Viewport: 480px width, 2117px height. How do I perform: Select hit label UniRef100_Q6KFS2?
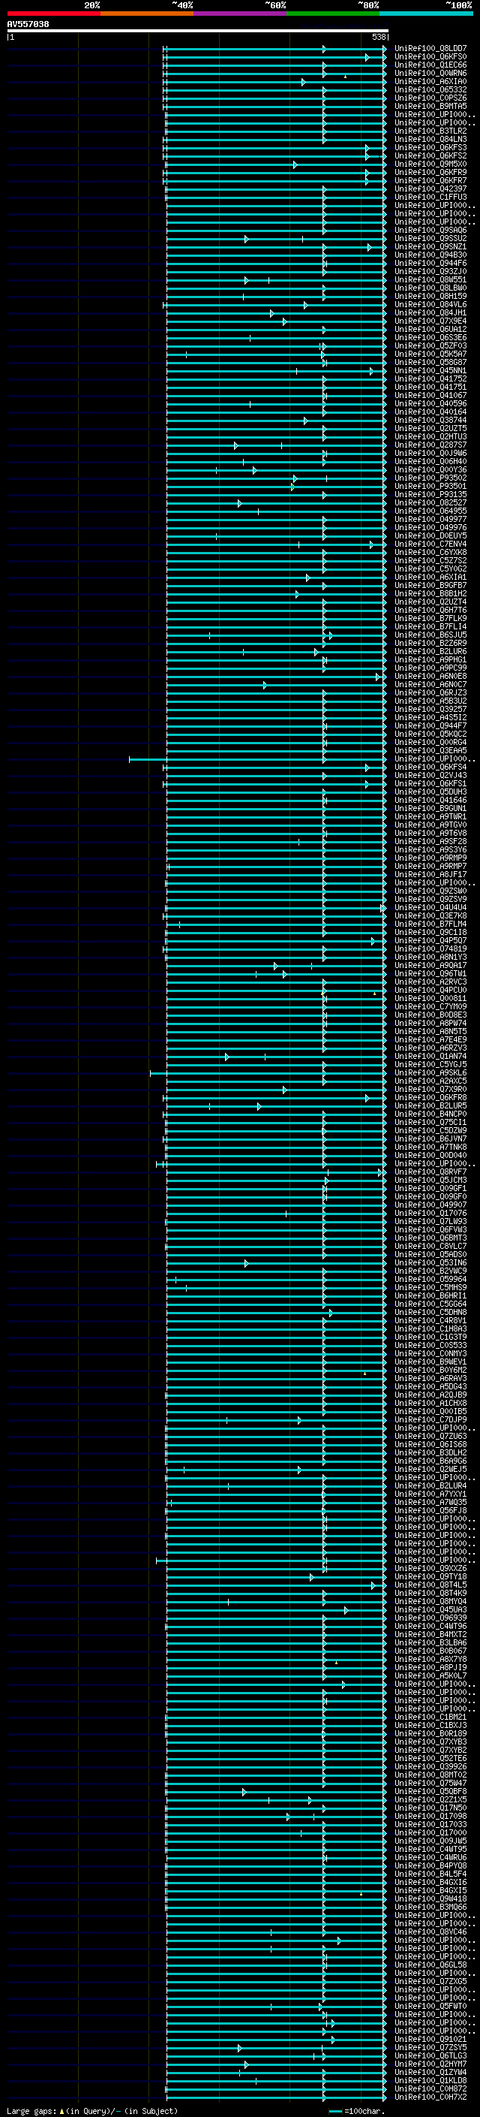[x=430, y=156]
